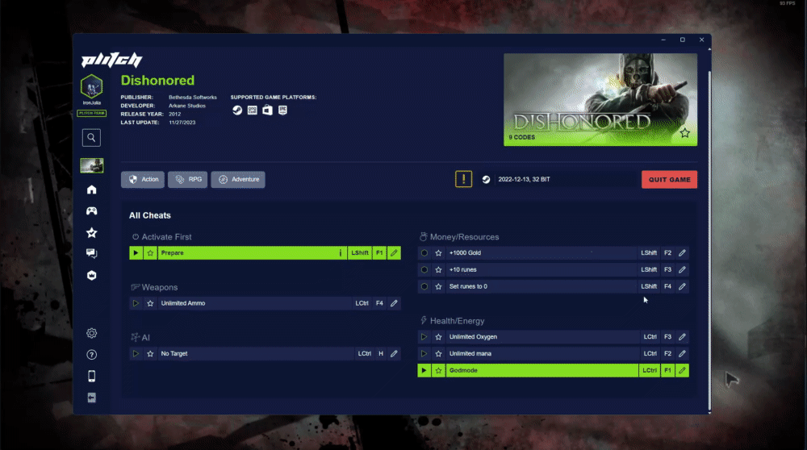Image resolution: width=807 pixels, height=450 pixels.
Task: Open the game version selector 2022-12-13, 32 BIT
Action: (558, 180)
